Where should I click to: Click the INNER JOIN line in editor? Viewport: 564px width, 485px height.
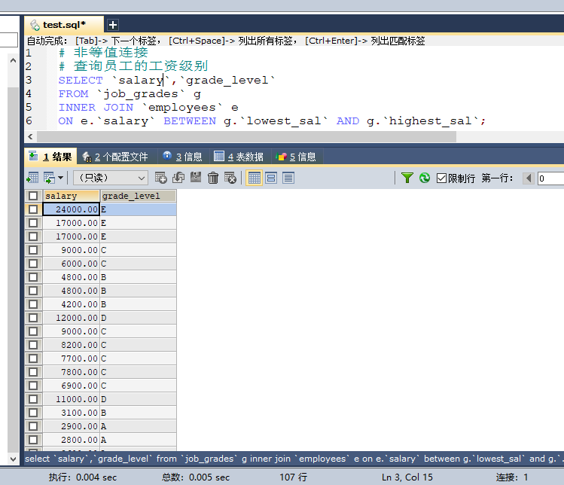point(148,108)
